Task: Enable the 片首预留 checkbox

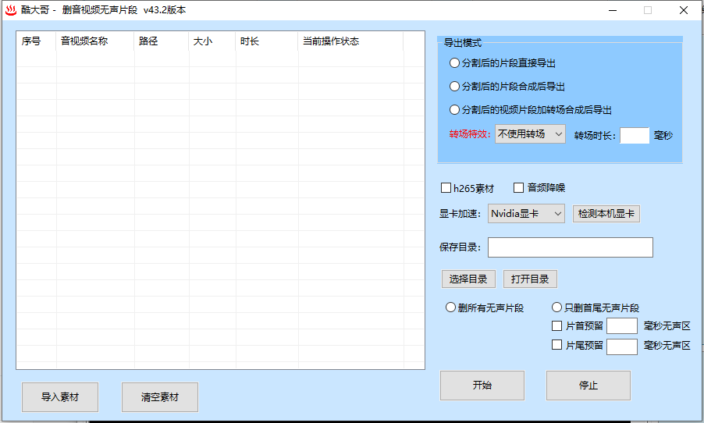Action: click(x=556, y=325)
